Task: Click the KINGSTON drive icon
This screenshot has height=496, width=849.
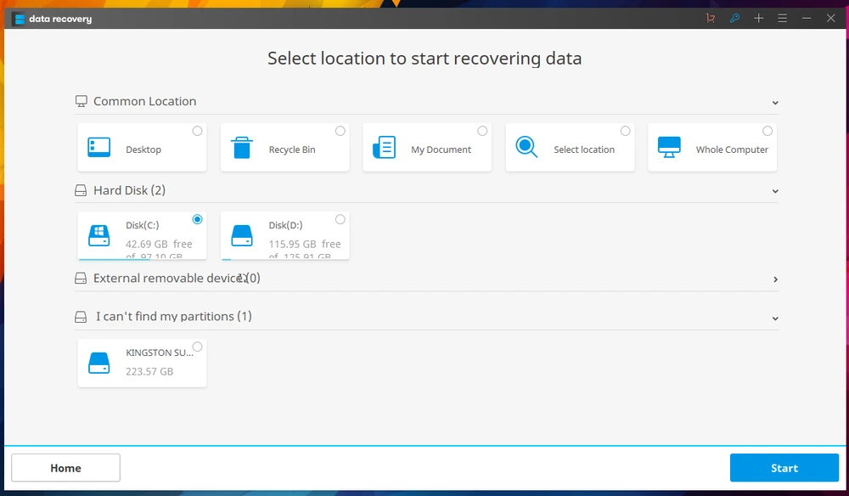Action: pyautogui.click(x=99, y=363)
